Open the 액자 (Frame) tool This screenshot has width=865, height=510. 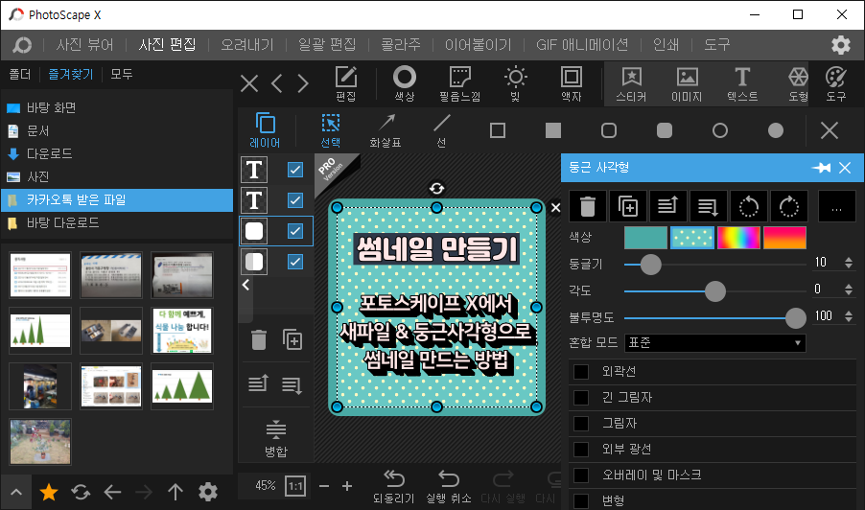[571, 83]
